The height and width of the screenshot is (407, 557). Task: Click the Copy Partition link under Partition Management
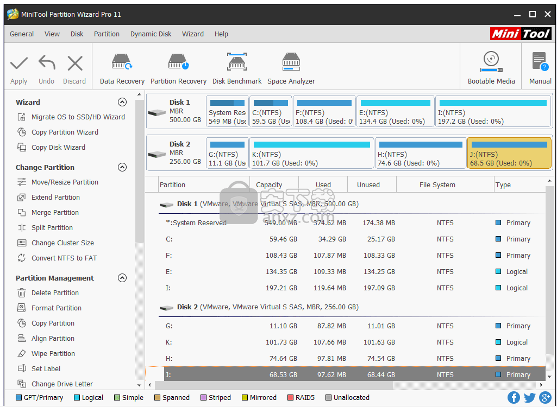pyautogui.click(x=53, y=323)
